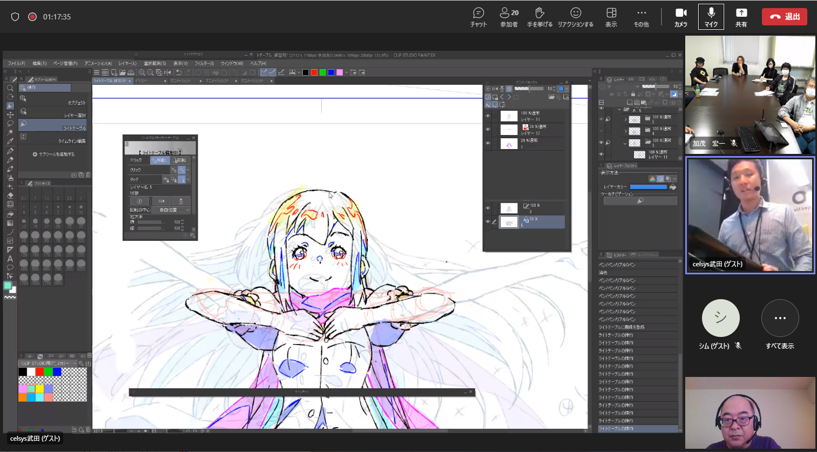This screenshot has width=817, height=452.
Task: Click サブツールを追加する button
Action: [53, 154]
